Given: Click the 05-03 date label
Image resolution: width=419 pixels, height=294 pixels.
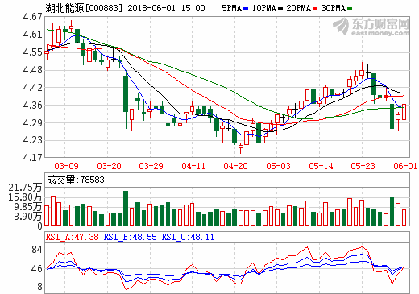Looking at the screenshot, I should pos(278,166).
